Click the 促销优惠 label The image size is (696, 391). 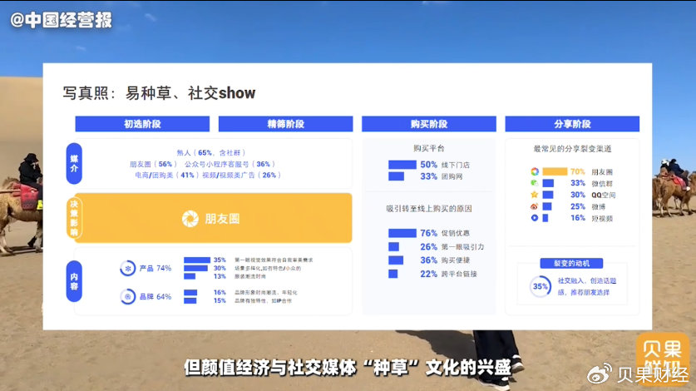click(456, 233)
